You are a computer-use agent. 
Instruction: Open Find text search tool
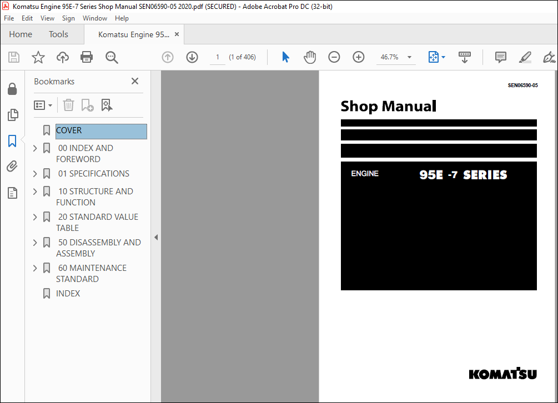[112, 57]
